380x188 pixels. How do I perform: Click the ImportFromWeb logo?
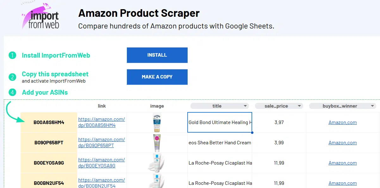click(40, 17)
